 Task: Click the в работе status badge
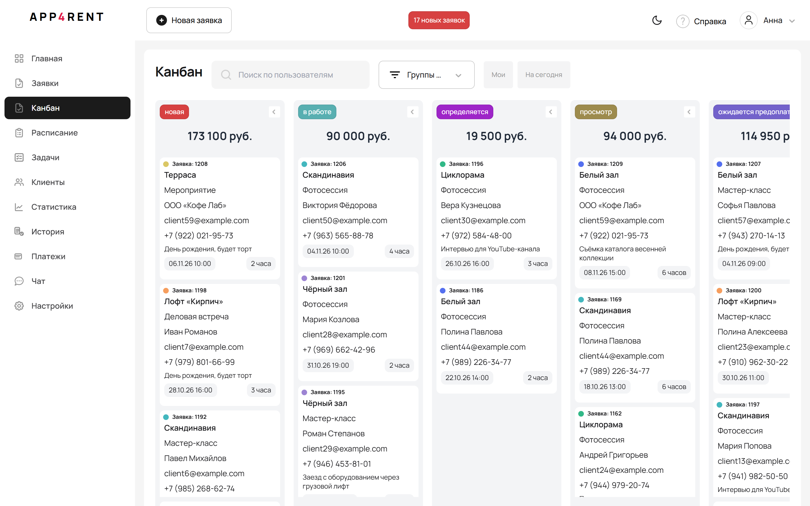point(317,112)
